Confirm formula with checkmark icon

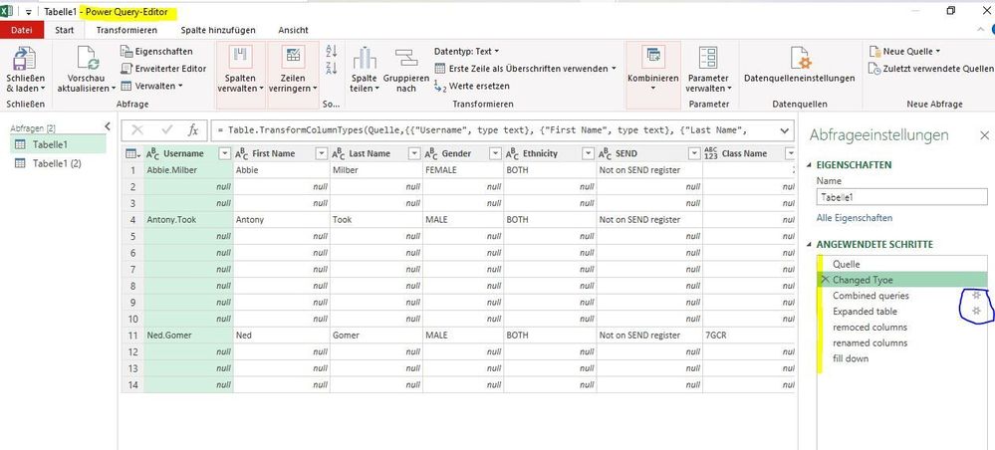167,130
